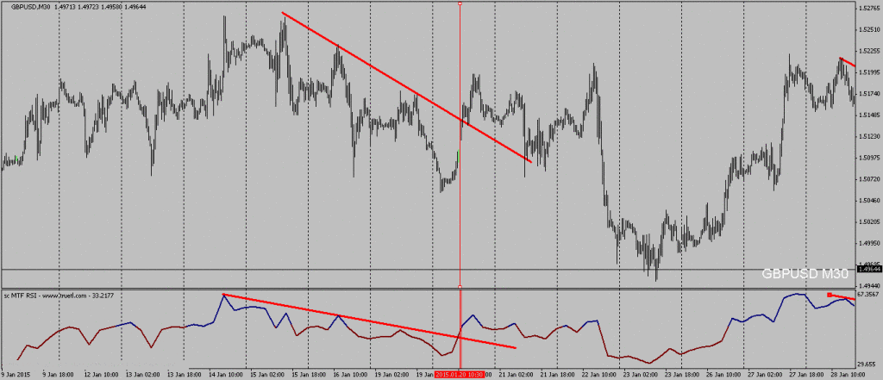Click the 1.52765 price scale label

click(871, 9)
